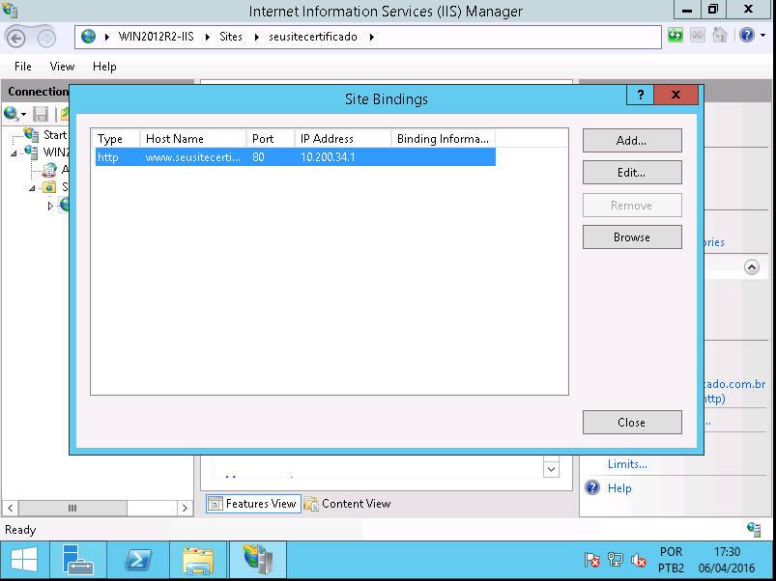Click the Forward navigation arrow
The height and width of the screenshot is (581, 776).
click(x=46, y=38)
